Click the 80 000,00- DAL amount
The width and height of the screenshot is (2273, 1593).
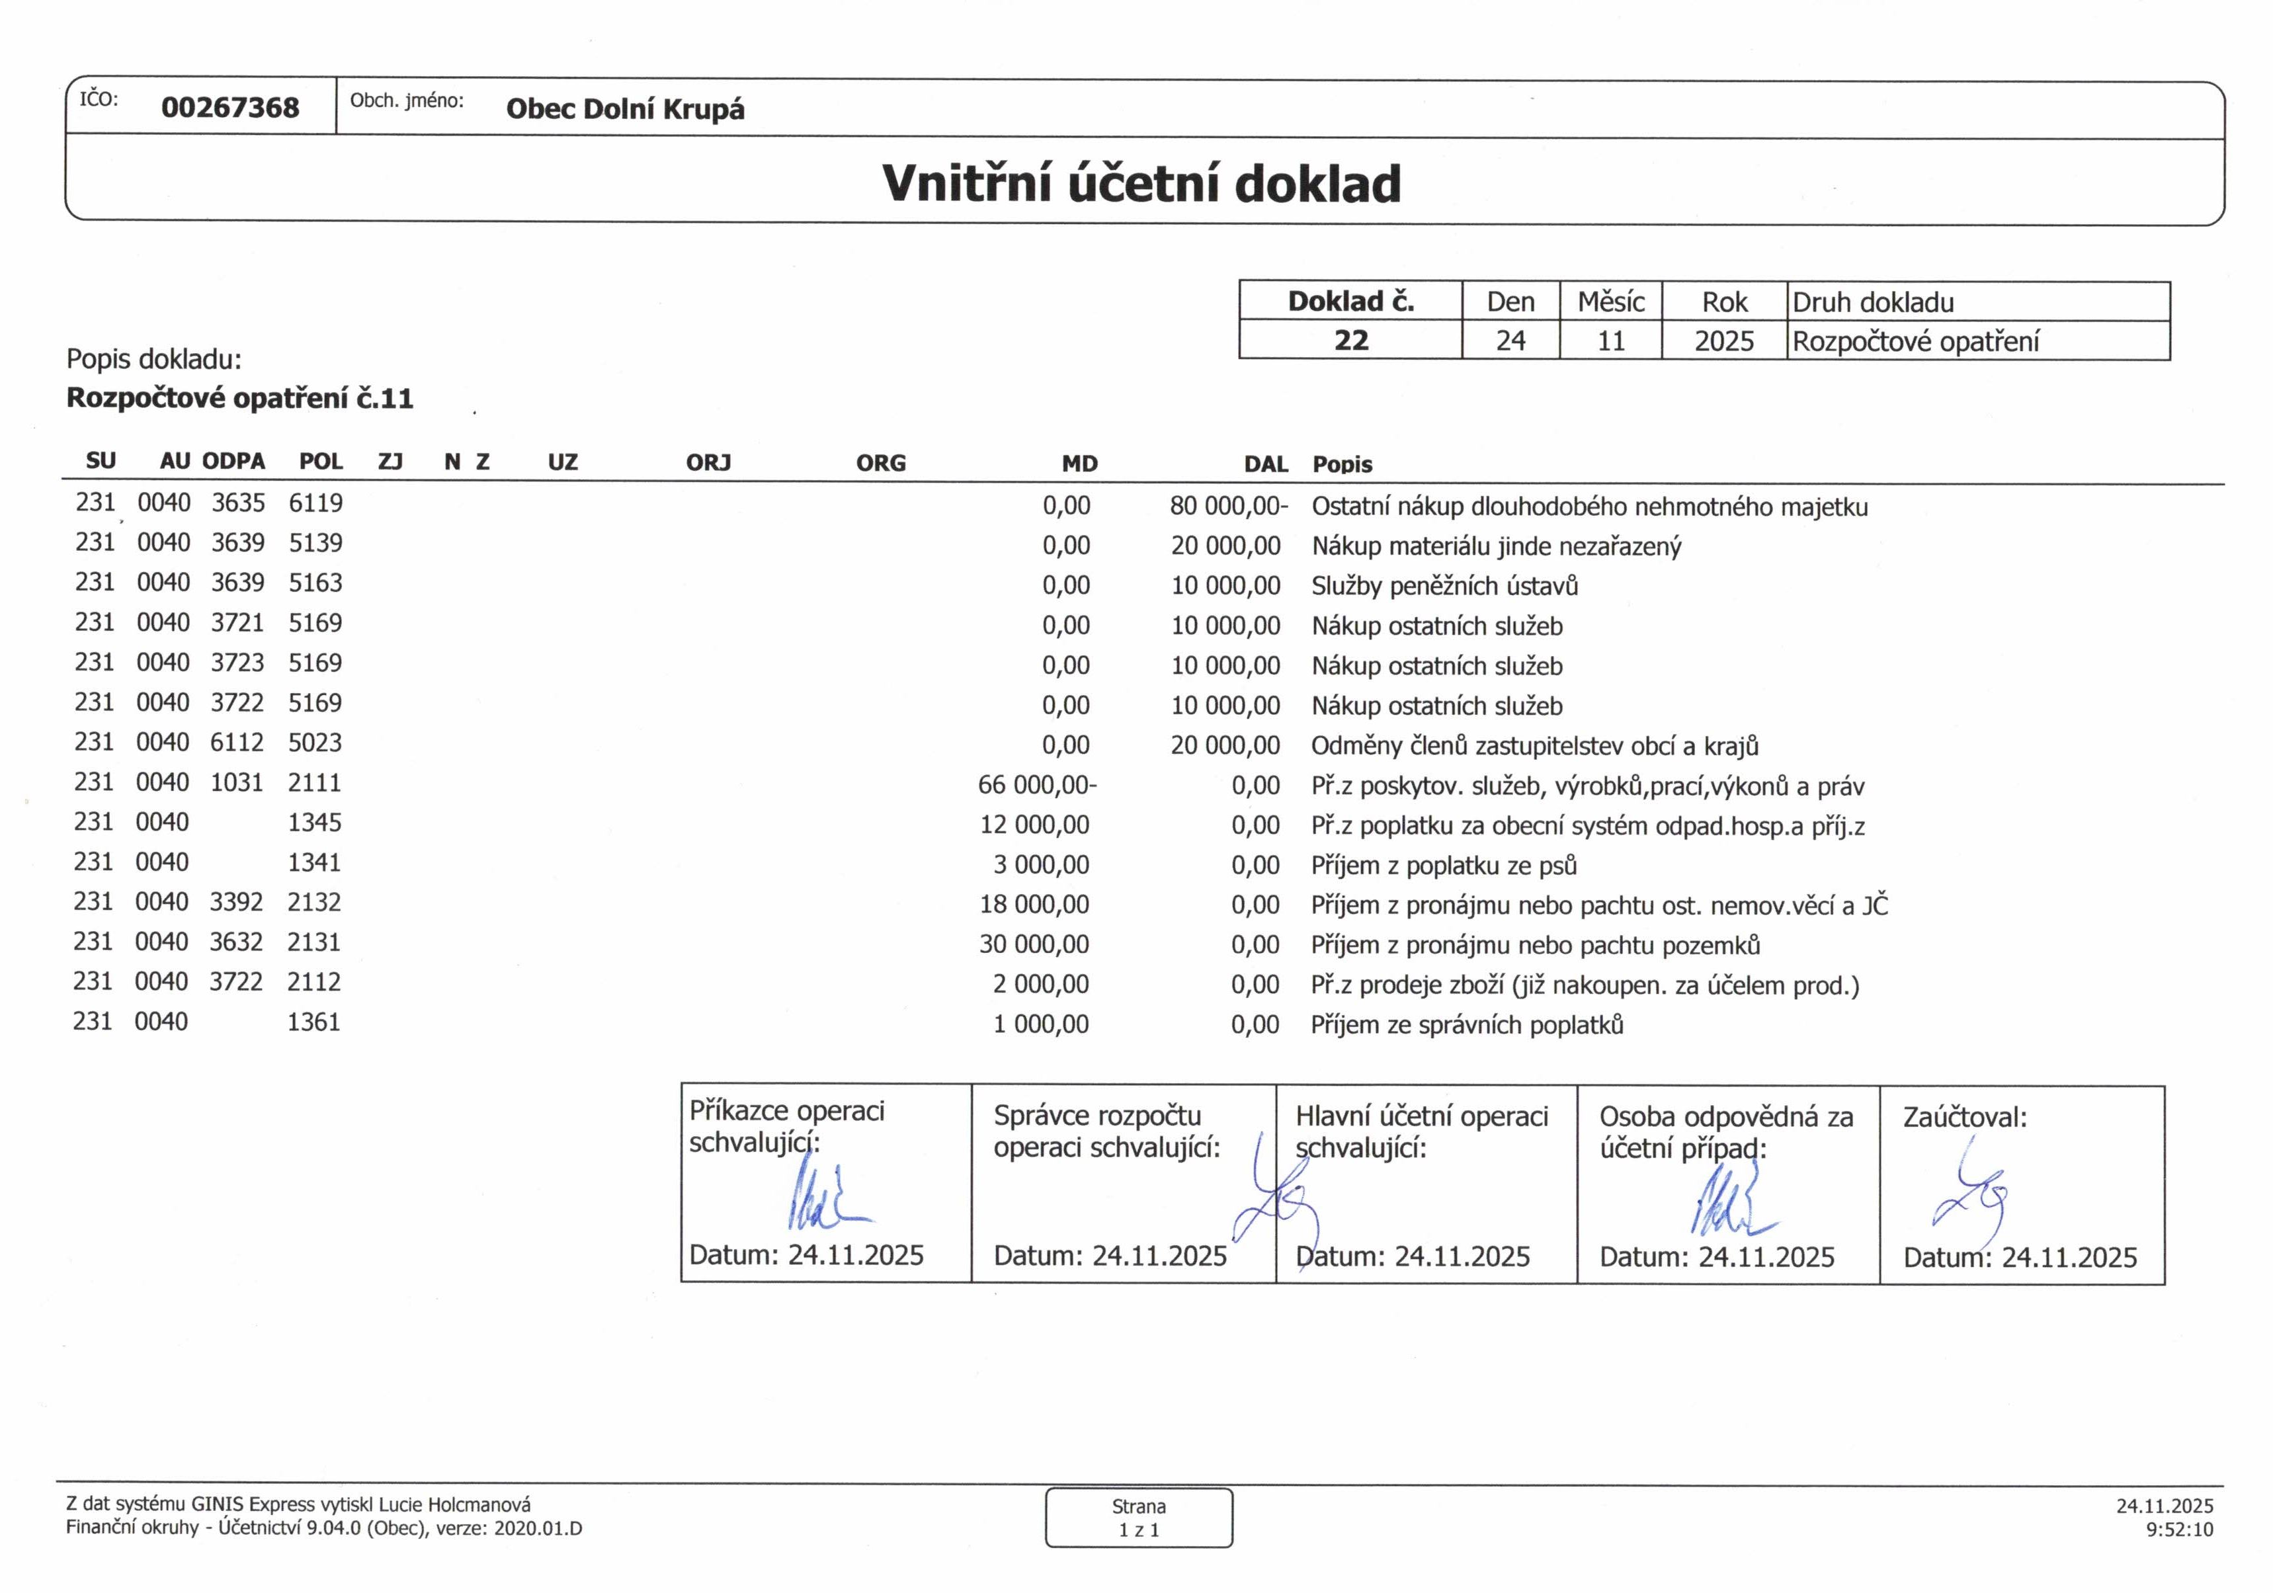point(1227,506)
